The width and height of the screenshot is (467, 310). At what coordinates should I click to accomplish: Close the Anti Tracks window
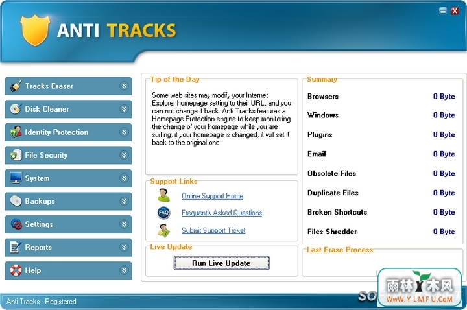tap(455, 11)
